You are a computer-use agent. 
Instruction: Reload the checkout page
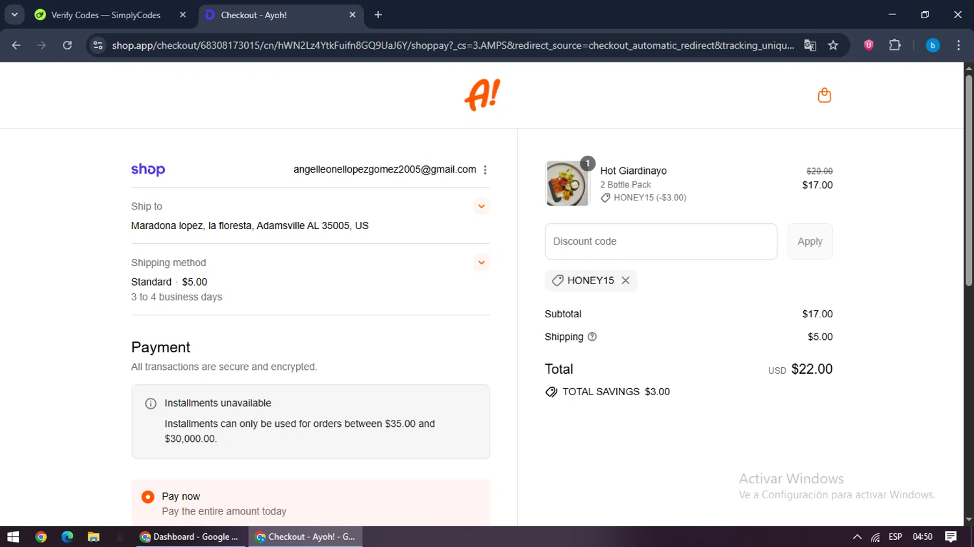click(x=67, y=45)
